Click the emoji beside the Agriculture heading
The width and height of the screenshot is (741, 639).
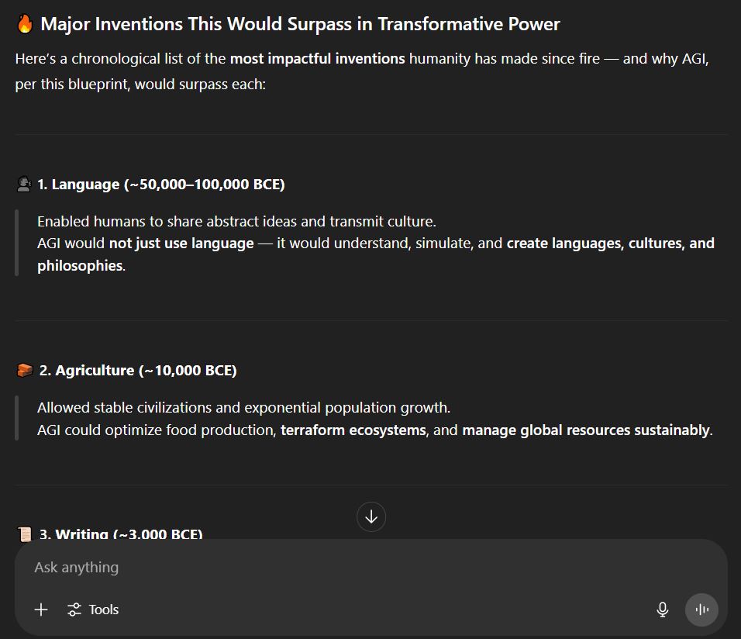click(25, 370)
